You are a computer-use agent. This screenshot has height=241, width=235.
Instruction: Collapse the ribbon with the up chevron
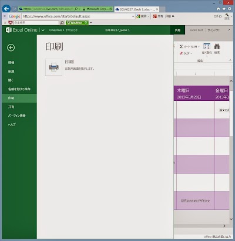tap(230, 60)
